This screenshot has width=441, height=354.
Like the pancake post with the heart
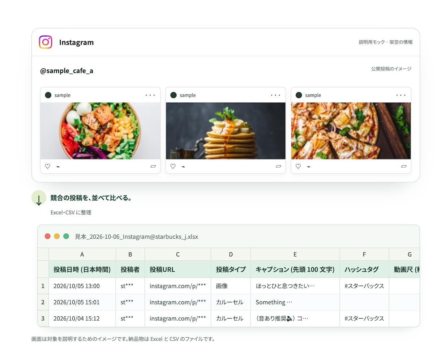pyautogui.click(x=173, y=166)
